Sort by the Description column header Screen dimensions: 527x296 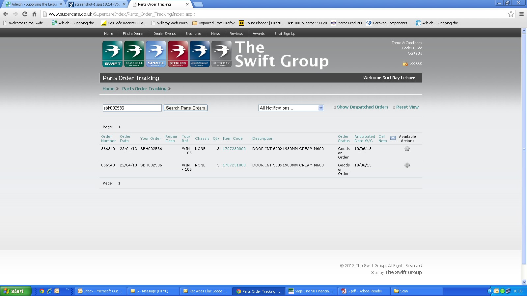click(263, 138)
